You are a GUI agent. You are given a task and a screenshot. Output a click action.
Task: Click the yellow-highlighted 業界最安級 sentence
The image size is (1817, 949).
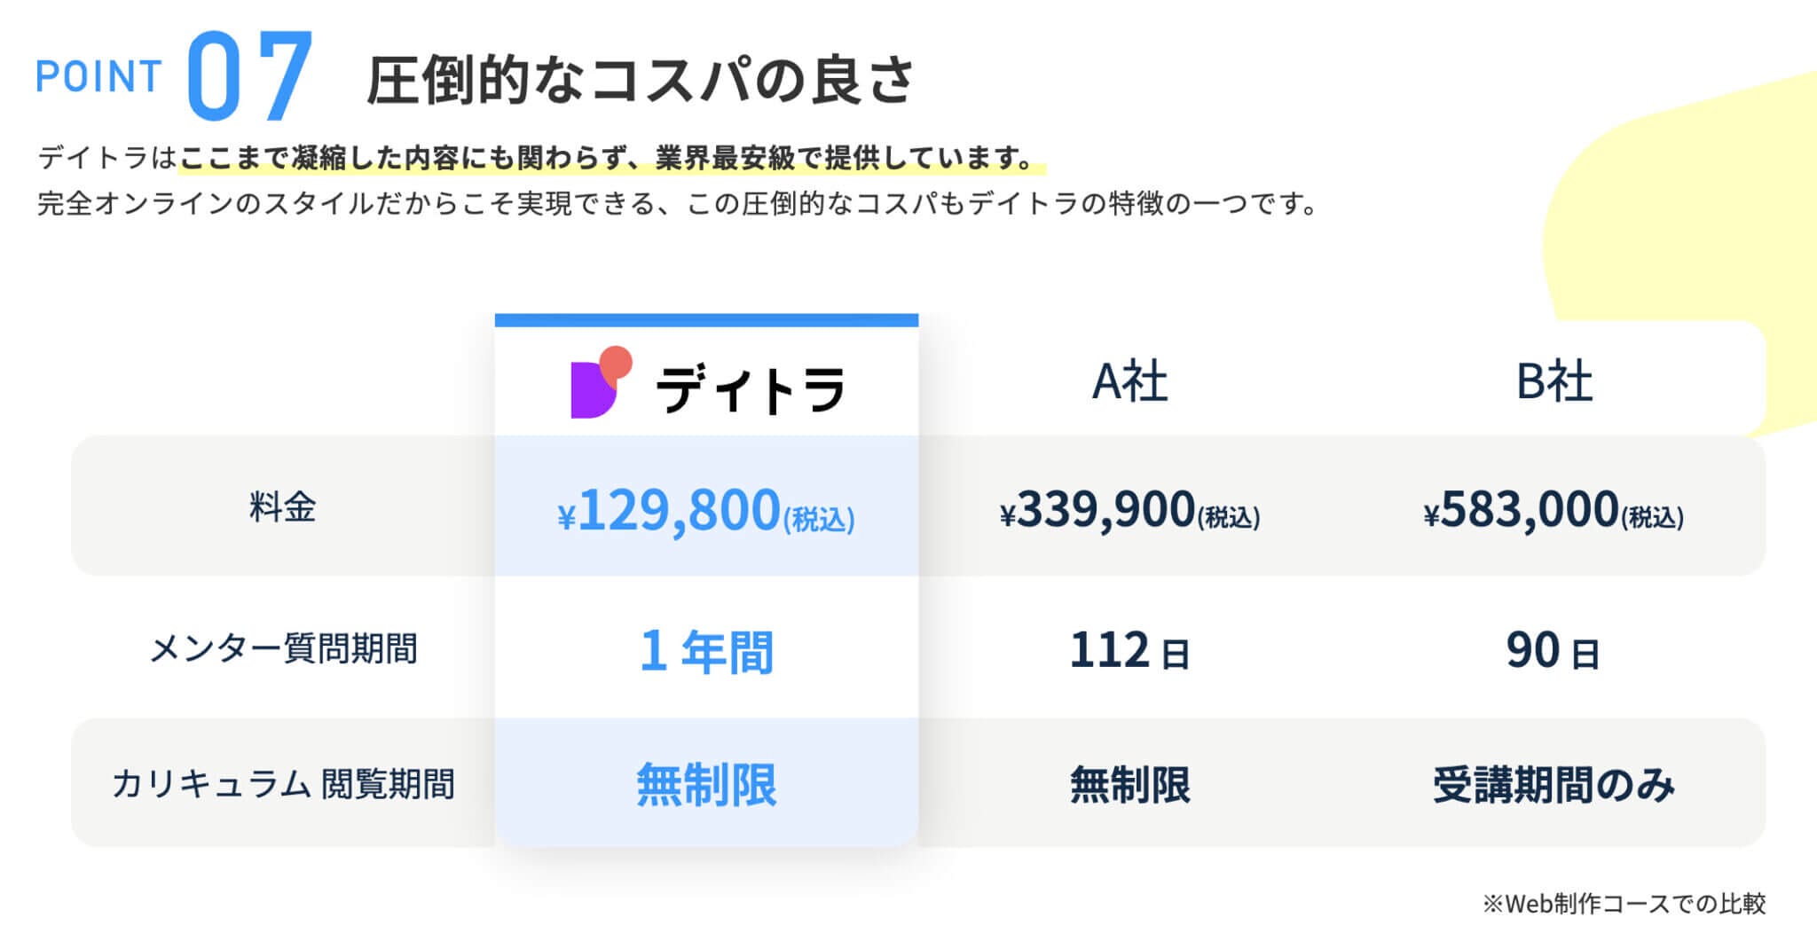[610, 159]
